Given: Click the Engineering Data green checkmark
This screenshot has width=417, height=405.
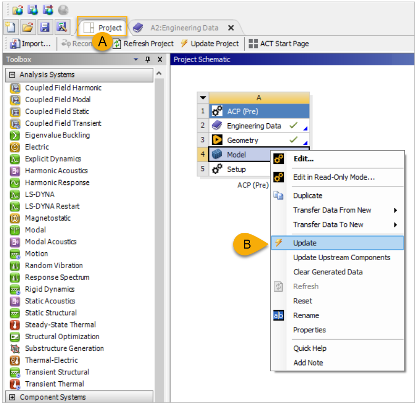Looking at the screenshot, I should (x=293, y=126).
